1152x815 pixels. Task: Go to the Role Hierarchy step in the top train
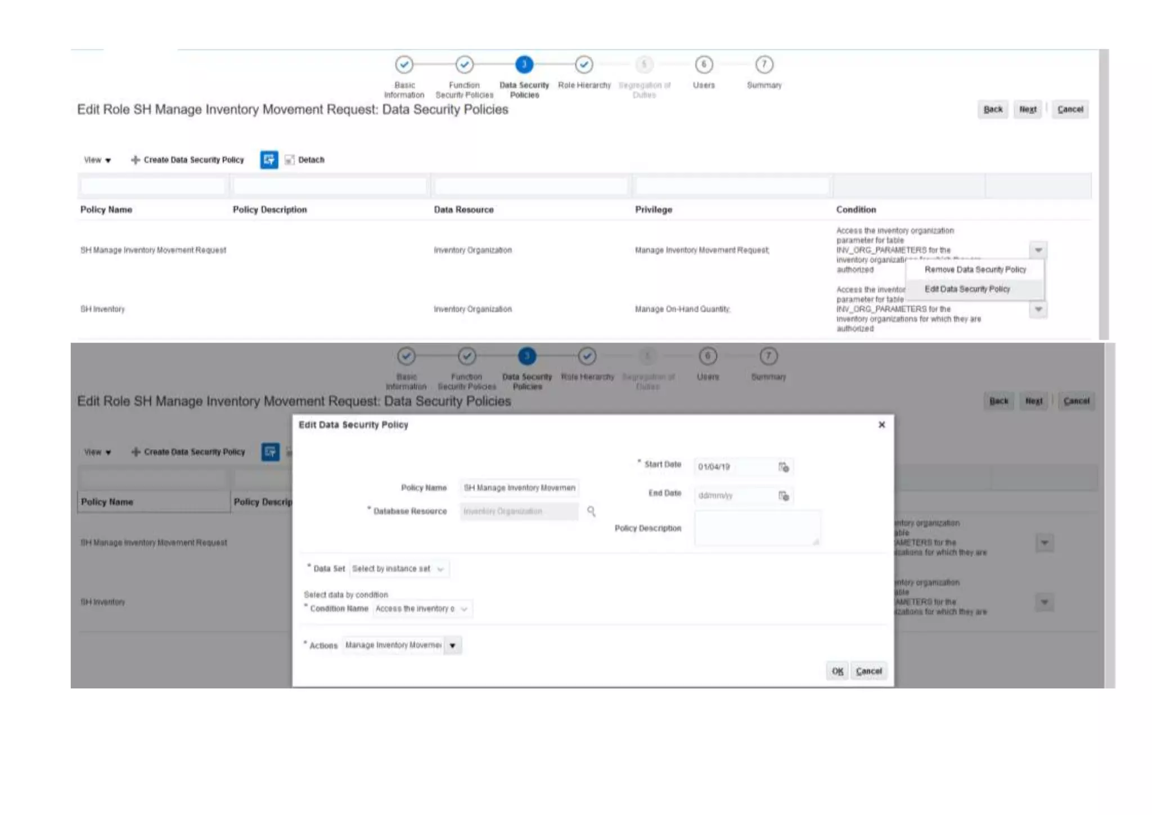pyautogui.click(x=584, y=65)
